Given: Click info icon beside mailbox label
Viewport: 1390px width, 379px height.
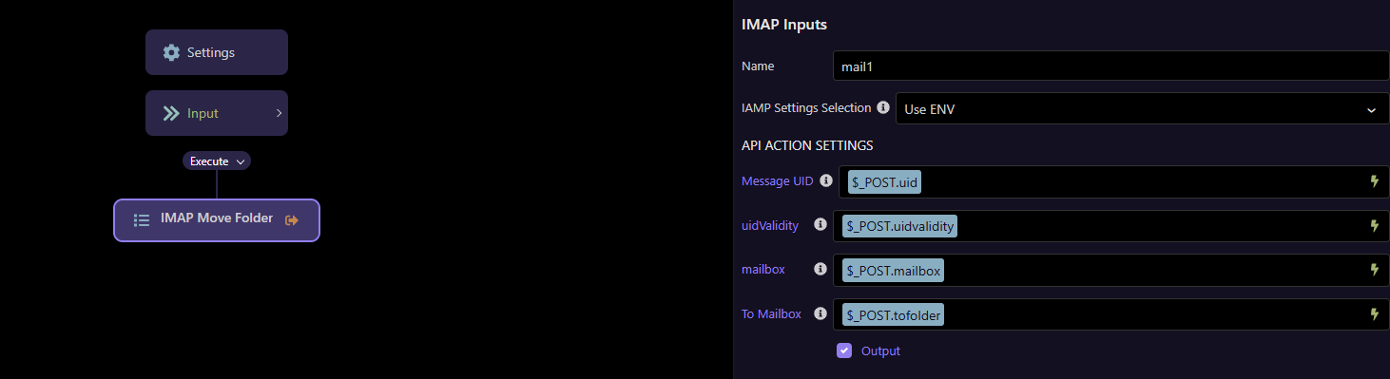Looking at the screenshot, I should click(x=820, y=270).
